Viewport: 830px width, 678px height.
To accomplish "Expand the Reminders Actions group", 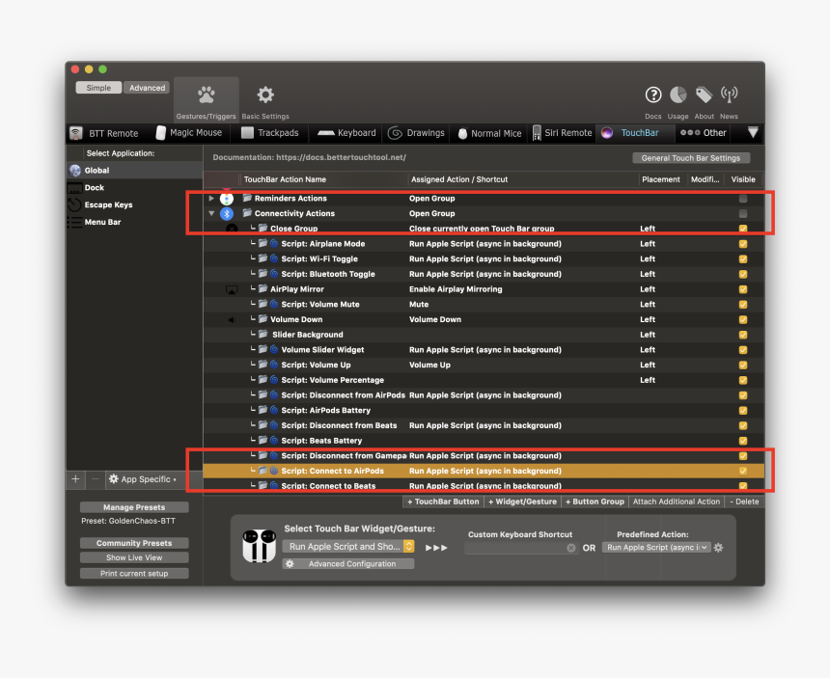I will point(211,199).
